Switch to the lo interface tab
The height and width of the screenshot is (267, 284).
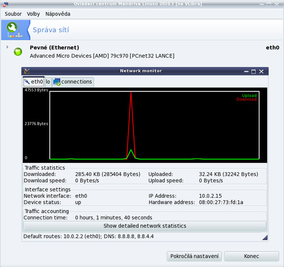click(48, 82)
